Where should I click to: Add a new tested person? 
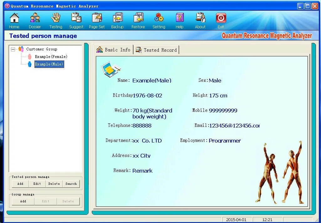tap(20, 184)
